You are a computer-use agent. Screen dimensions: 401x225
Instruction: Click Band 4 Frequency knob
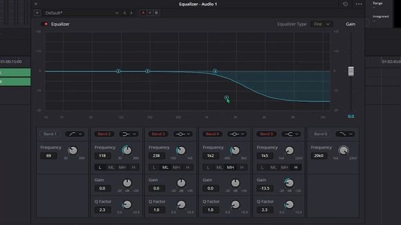click(235, 151)
